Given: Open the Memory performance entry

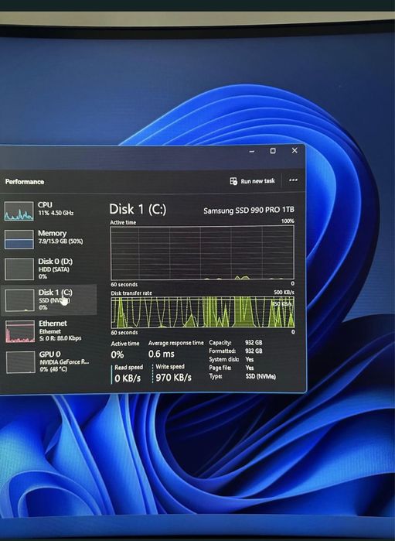Looking at the screenshot, I should click(48, 238).
